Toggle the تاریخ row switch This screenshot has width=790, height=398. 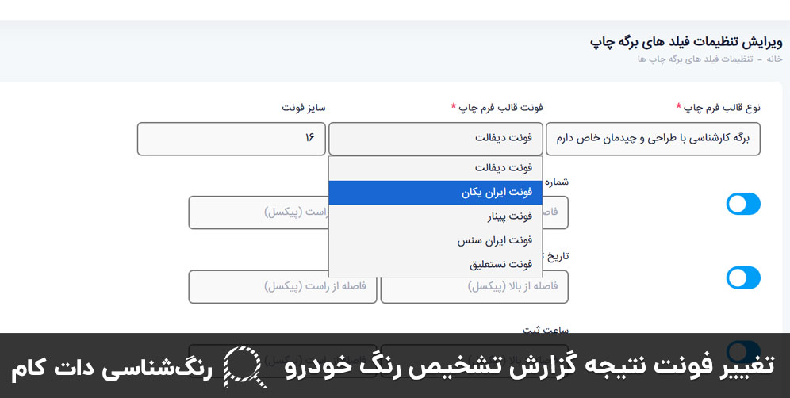[743, 278]
